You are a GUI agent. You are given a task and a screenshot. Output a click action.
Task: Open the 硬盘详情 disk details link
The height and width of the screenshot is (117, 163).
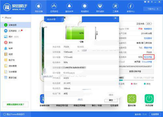point(148,47)
